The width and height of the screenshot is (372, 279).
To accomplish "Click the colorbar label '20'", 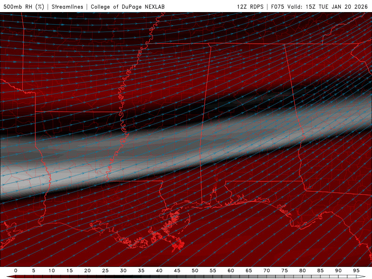I will click(87, 271).
